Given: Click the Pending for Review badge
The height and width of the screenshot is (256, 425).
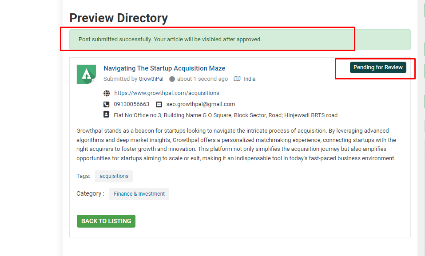Looking at the screenshot, I should (x=378, y=67).
